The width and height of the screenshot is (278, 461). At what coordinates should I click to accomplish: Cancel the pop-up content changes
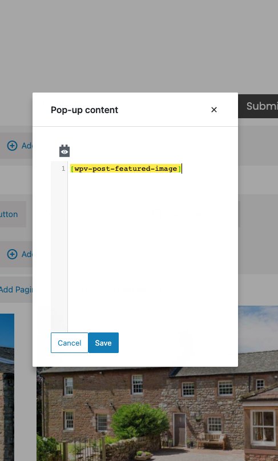click(69, 343)
